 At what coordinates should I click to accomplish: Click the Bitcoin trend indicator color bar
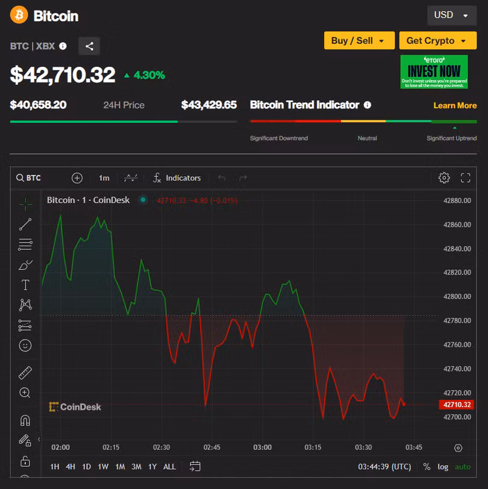[363, 121]
